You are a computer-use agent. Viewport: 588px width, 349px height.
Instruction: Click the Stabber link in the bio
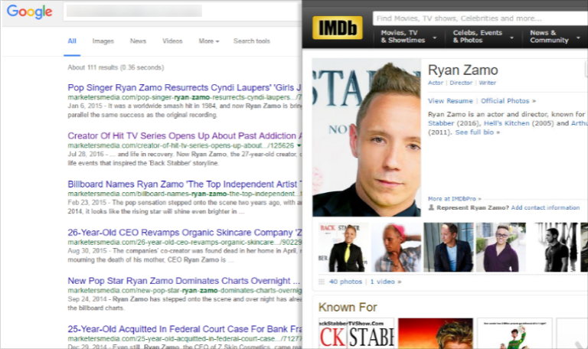(x=441, y=123)
